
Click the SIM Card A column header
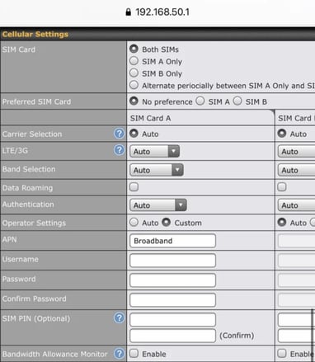(150, 118)
